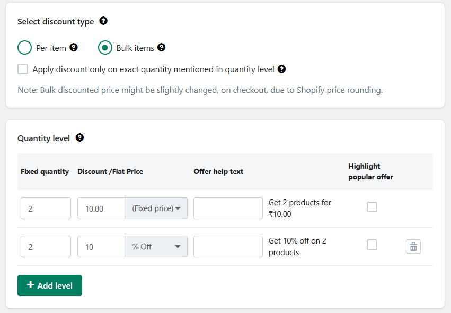Click help icon beside Select discount type
The image size is (451, 313).
[x=103, y=21]
